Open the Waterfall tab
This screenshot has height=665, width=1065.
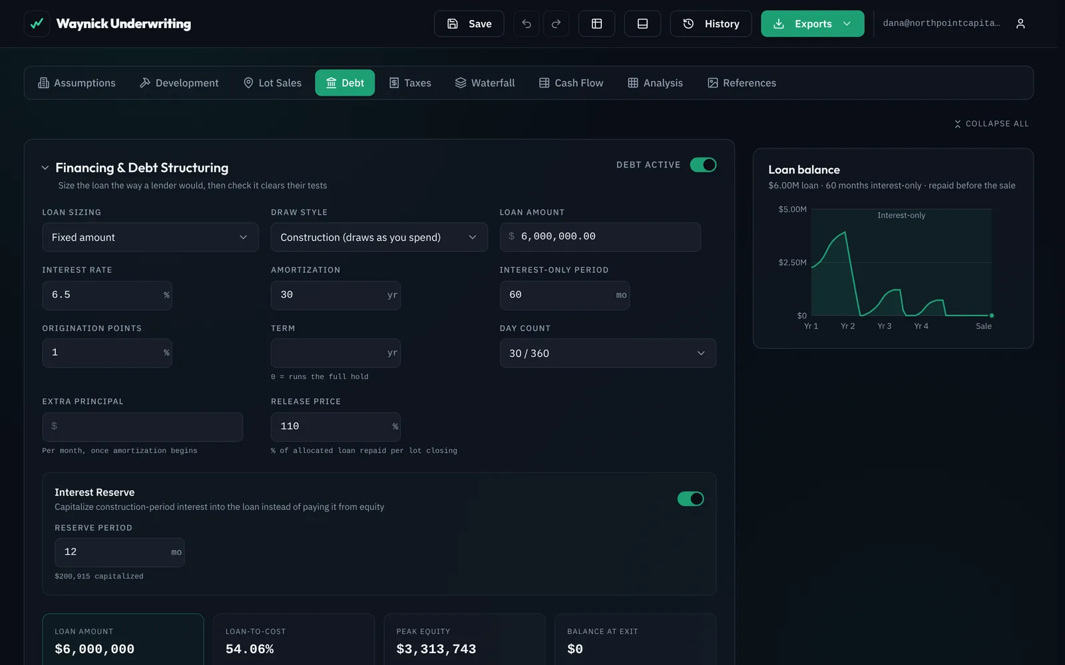(485, 83)
